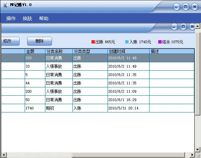Click the purple 结余 color swatch
201x158 pixels.
(160, 42)
